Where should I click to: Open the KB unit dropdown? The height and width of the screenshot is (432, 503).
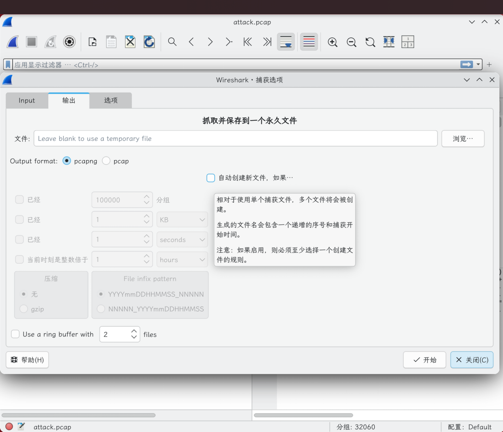click(182, 219)
